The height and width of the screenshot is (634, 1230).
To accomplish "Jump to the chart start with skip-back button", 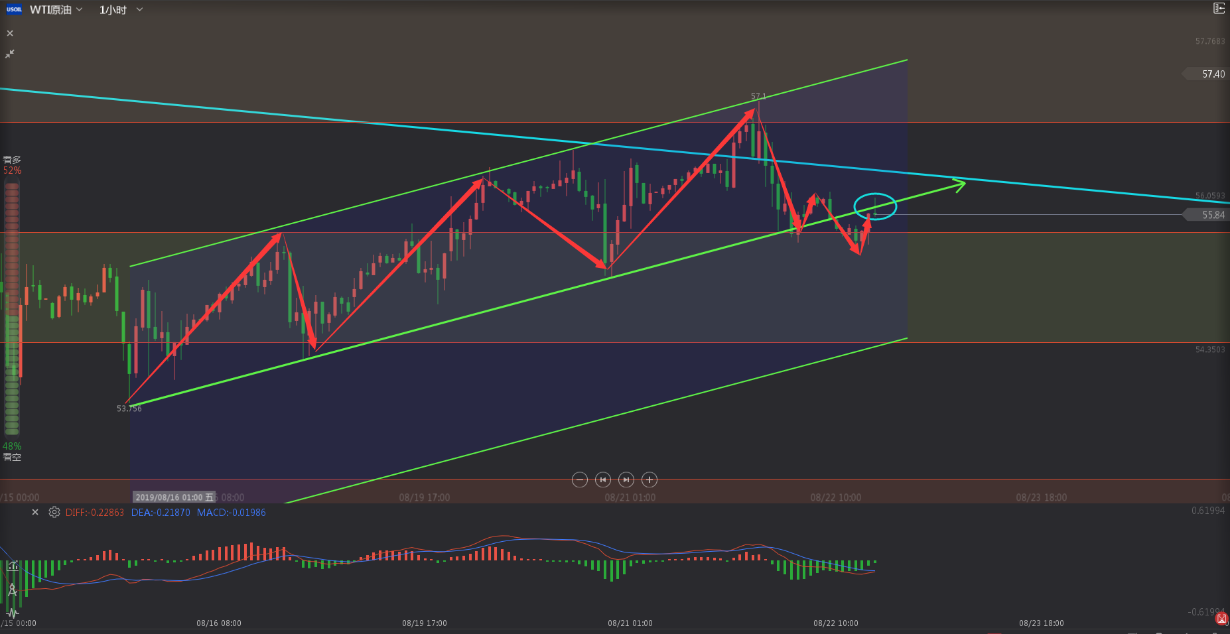I will pos(603,479).
